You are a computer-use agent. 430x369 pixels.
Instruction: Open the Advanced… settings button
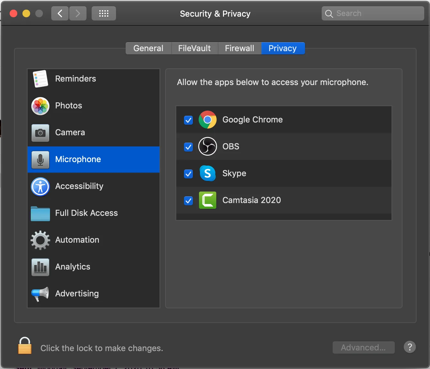(x=364, y=348)
